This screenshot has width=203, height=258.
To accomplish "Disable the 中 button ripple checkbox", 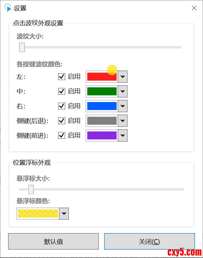I will click(x=61, y=91).
